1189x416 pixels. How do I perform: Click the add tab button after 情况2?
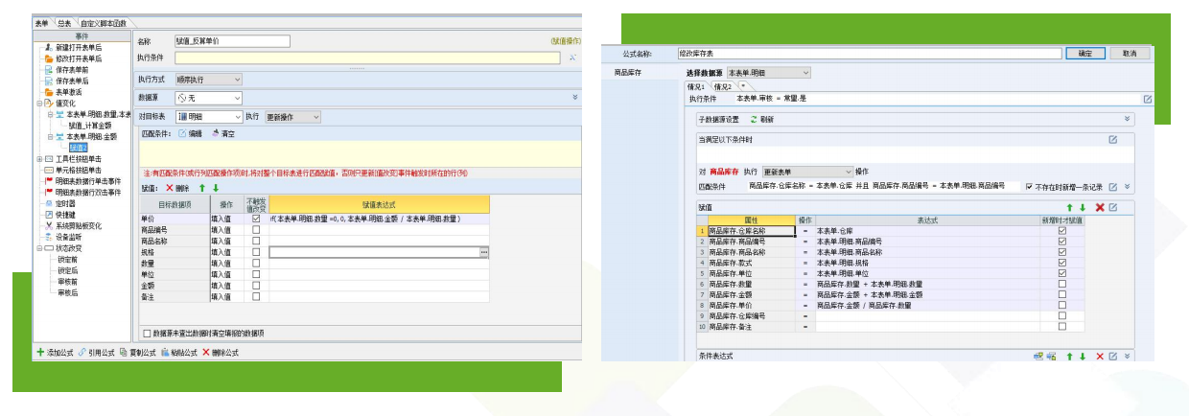742,85
